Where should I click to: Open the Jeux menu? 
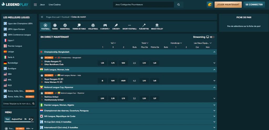42,5
